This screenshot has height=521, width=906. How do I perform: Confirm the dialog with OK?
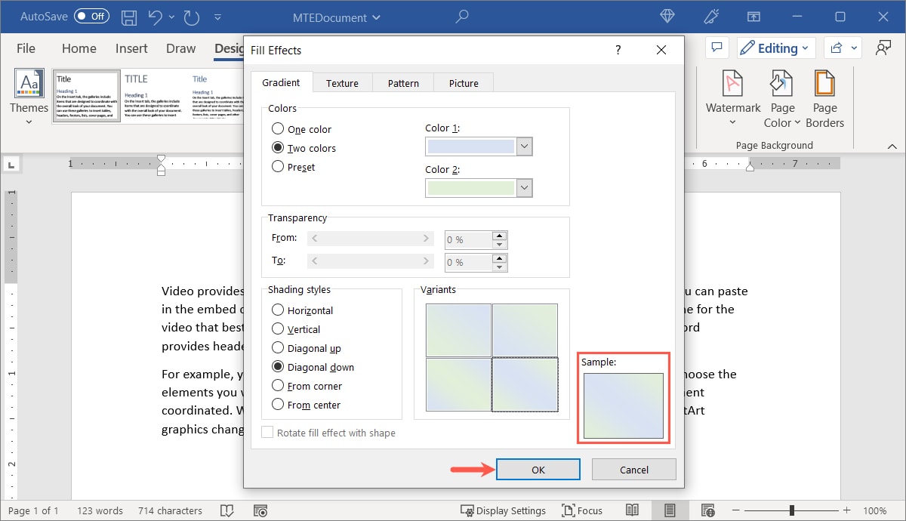click(538, 470)
